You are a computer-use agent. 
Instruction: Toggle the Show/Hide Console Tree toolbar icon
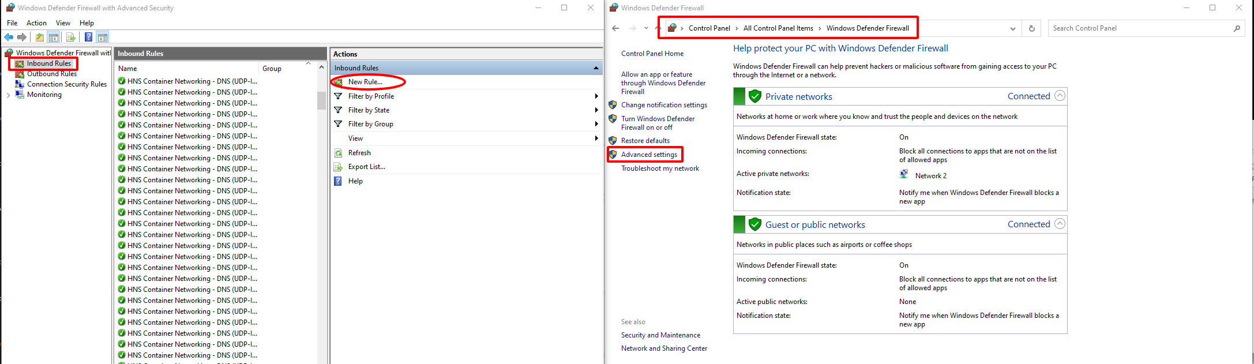coord(54,37)
